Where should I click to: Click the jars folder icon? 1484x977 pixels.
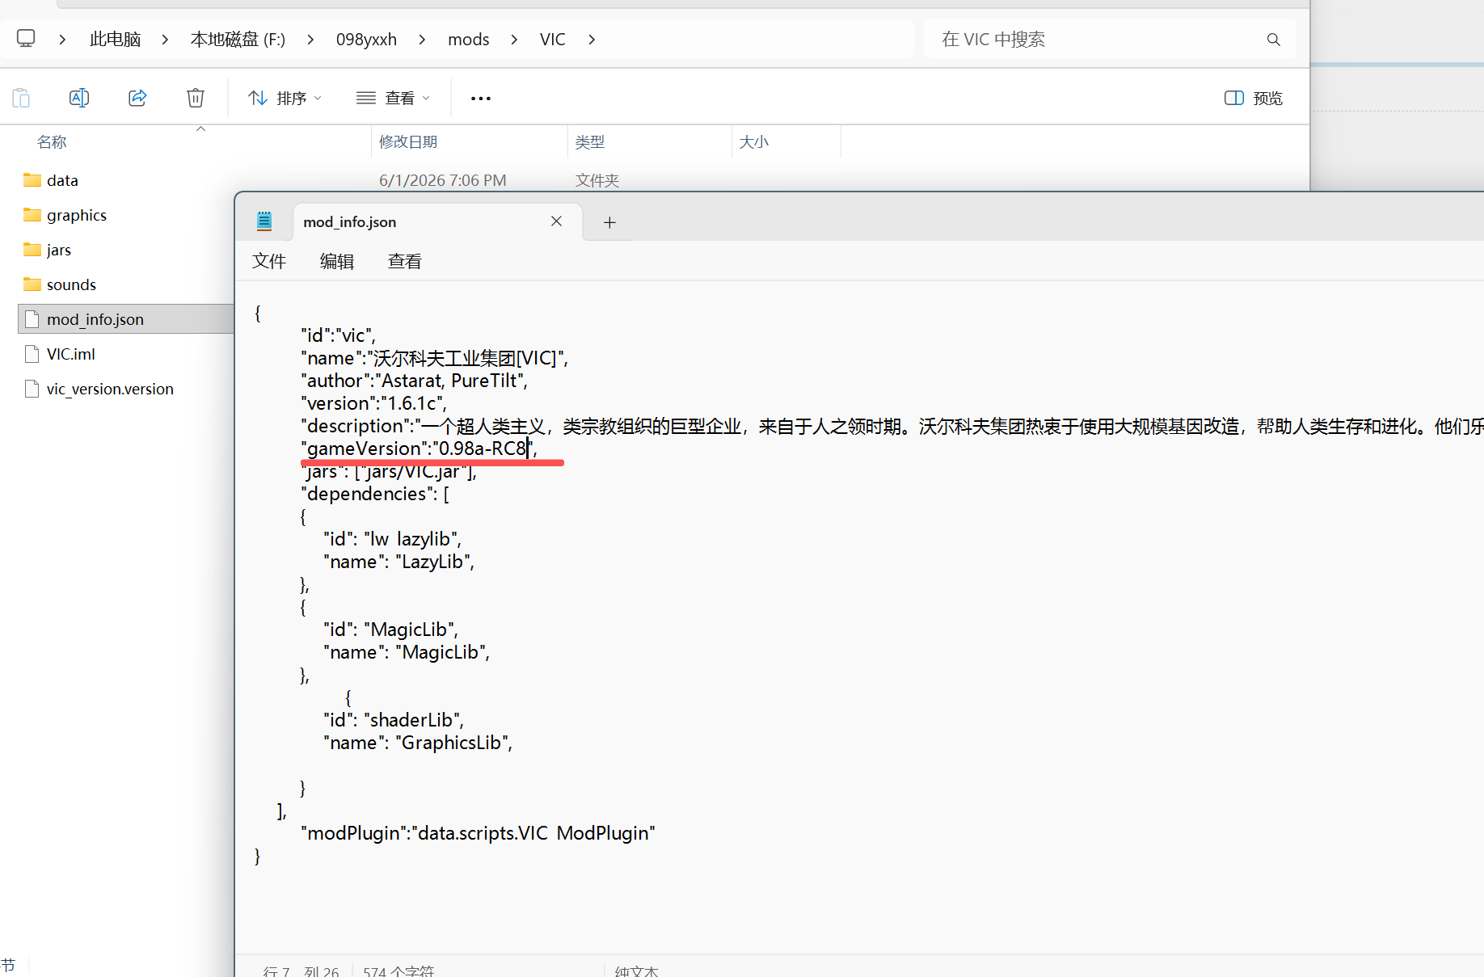(32, 250)
